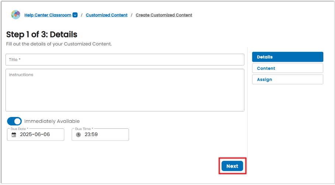Open the Help Center Classroom breadcrumb link
Viewport: 335px width, 185px height.
pyautogui.click(x=48, y=15)
